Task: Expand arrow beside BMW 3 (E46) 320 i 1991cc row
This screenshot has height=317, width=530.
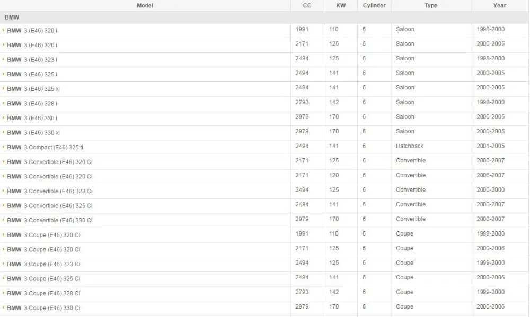Action: pos(3,30)
